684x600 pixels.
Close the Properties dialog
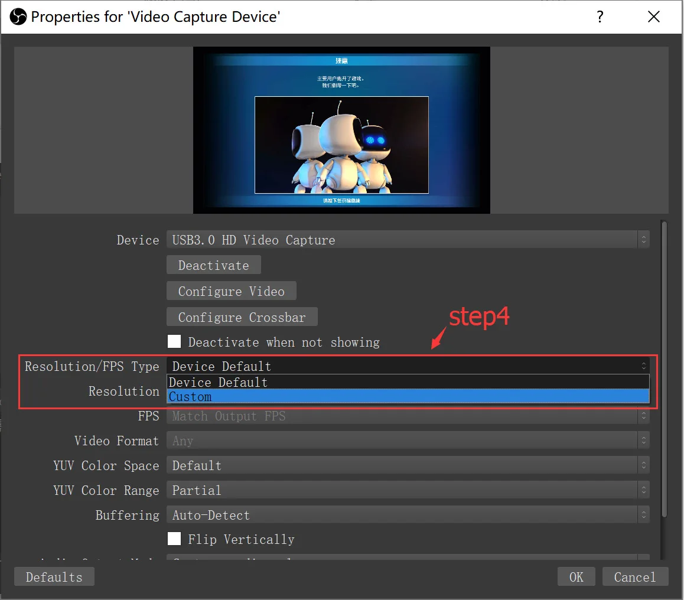(653, 17)
